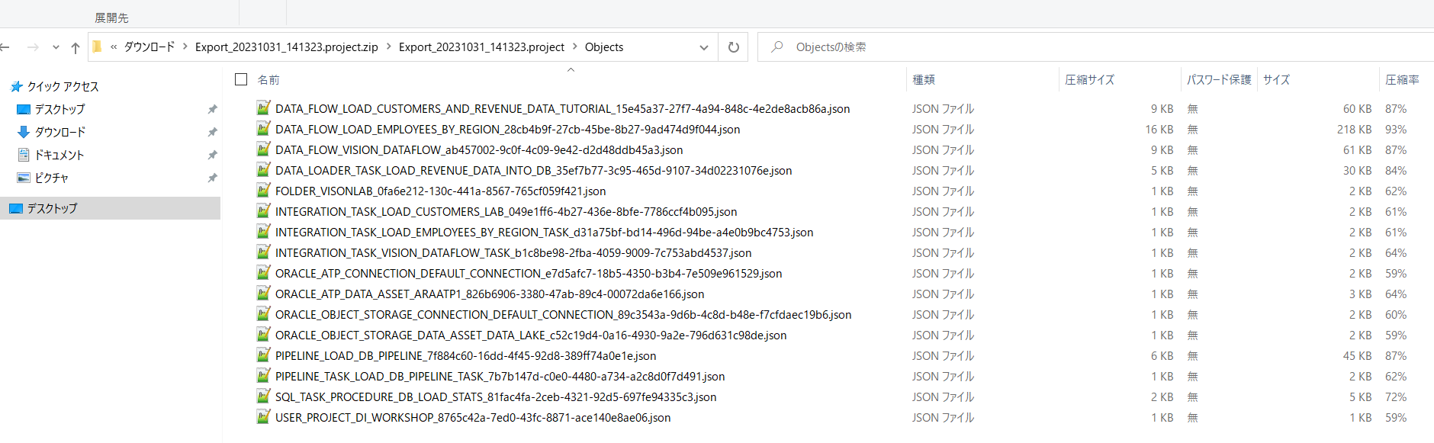
Task: Go up one folder level arrow
Action: [x=75, y=47]
